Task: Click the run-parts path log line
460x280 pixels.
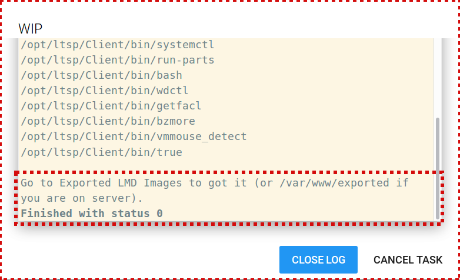Action: click(x=118, y=60)
